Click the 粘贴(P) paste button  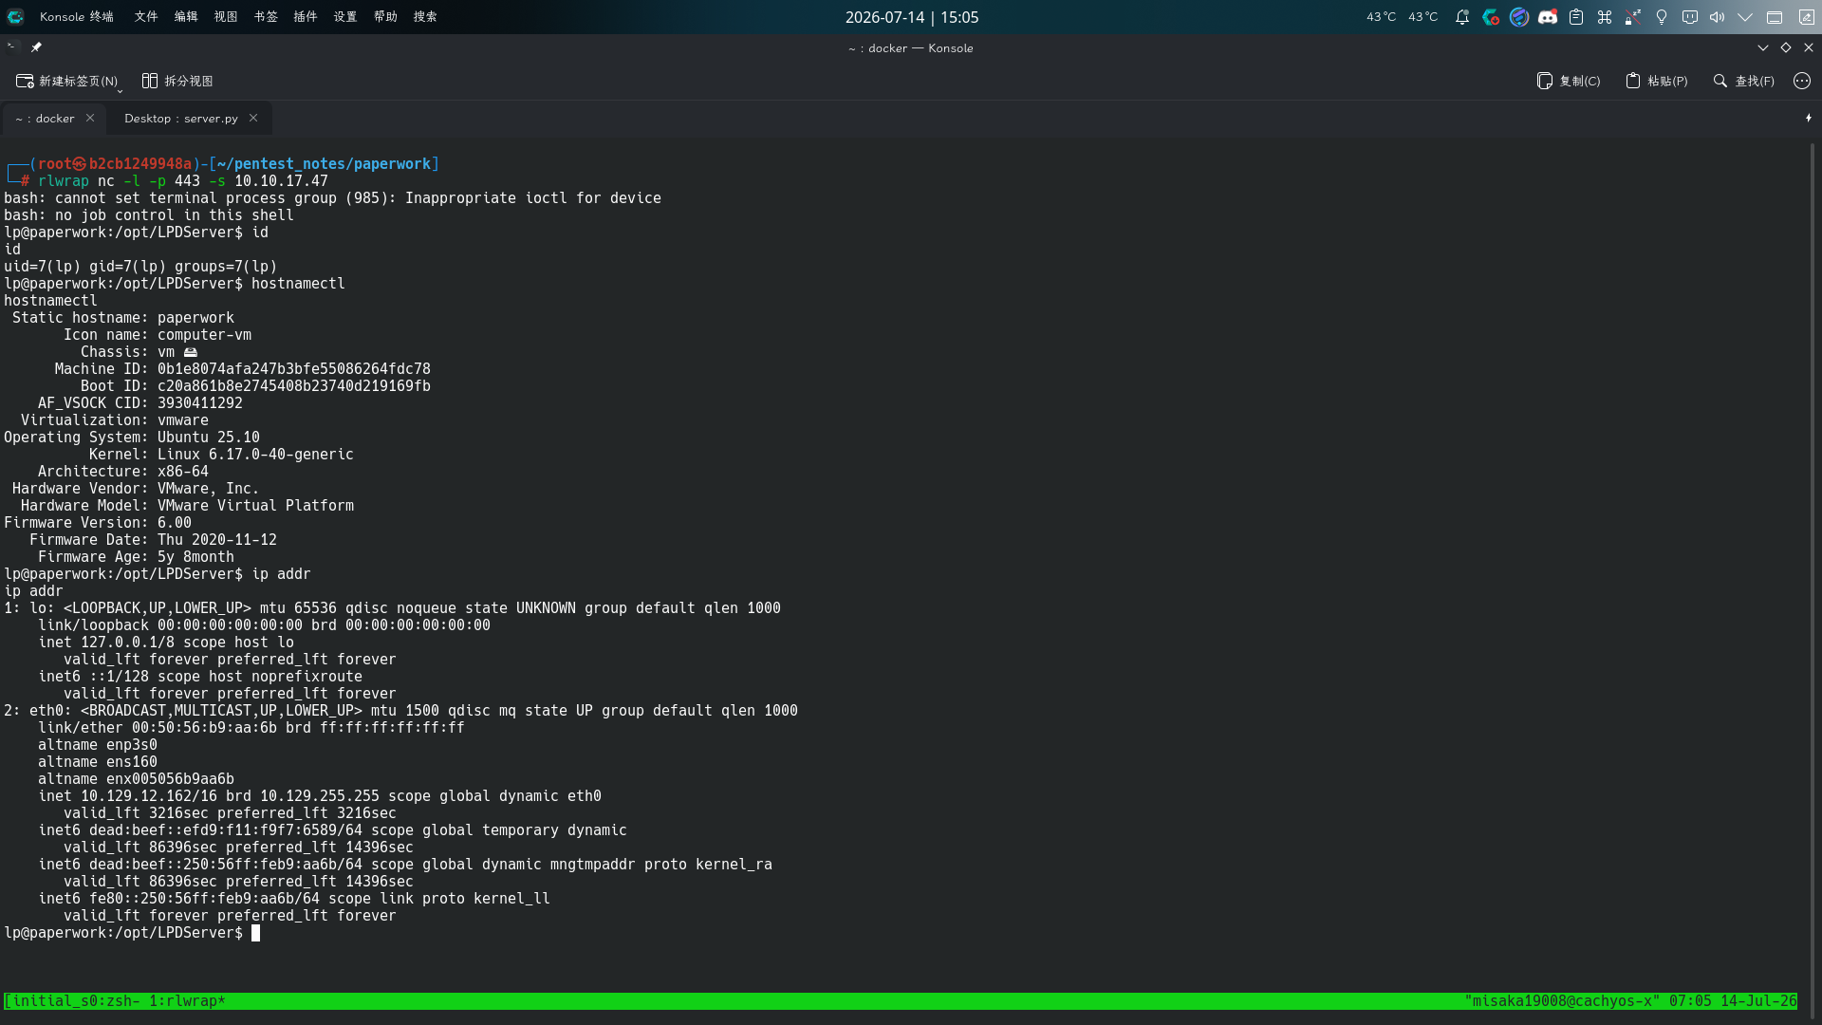pos(1657,82)
